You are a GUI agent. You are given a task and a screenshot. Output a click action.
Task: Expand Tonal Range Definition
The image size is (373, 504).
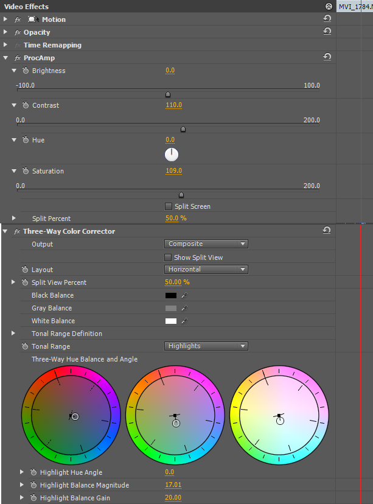[13, 334]
